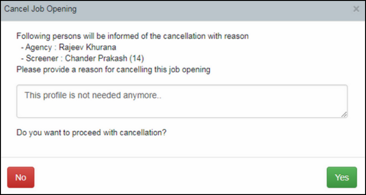
Task: Click the Agency name Rajeev Khurana
Action: [87, 47]
